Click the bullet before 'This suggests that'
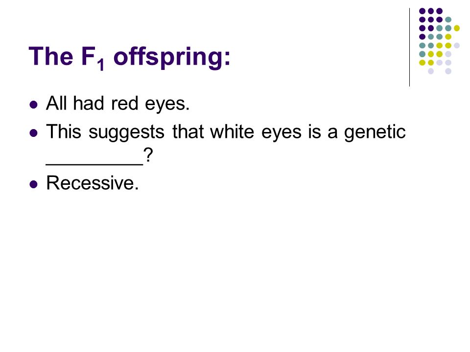Image resolution: width=470 pixels, height=352 pixels. click(34, 132)
